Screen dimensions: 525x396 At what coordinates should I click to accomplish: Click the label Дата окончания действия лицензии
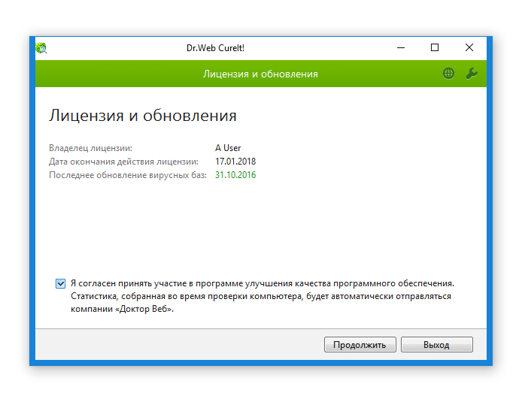pyautogui.click(x=123, y=162)
